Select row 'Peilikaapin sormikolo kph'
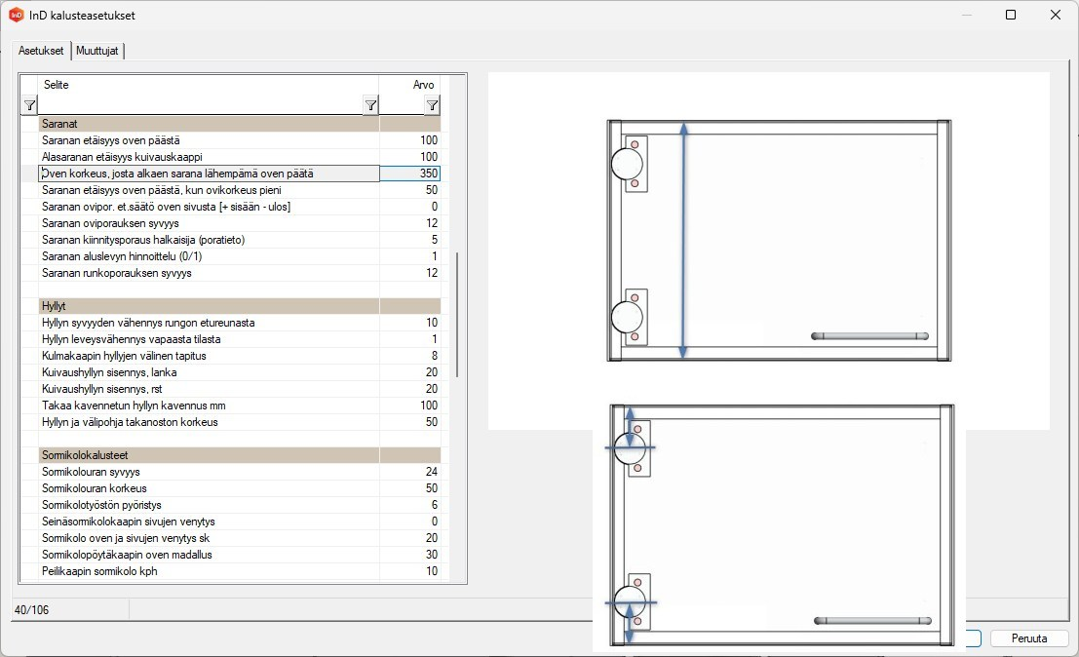 [x=240, y=571]
